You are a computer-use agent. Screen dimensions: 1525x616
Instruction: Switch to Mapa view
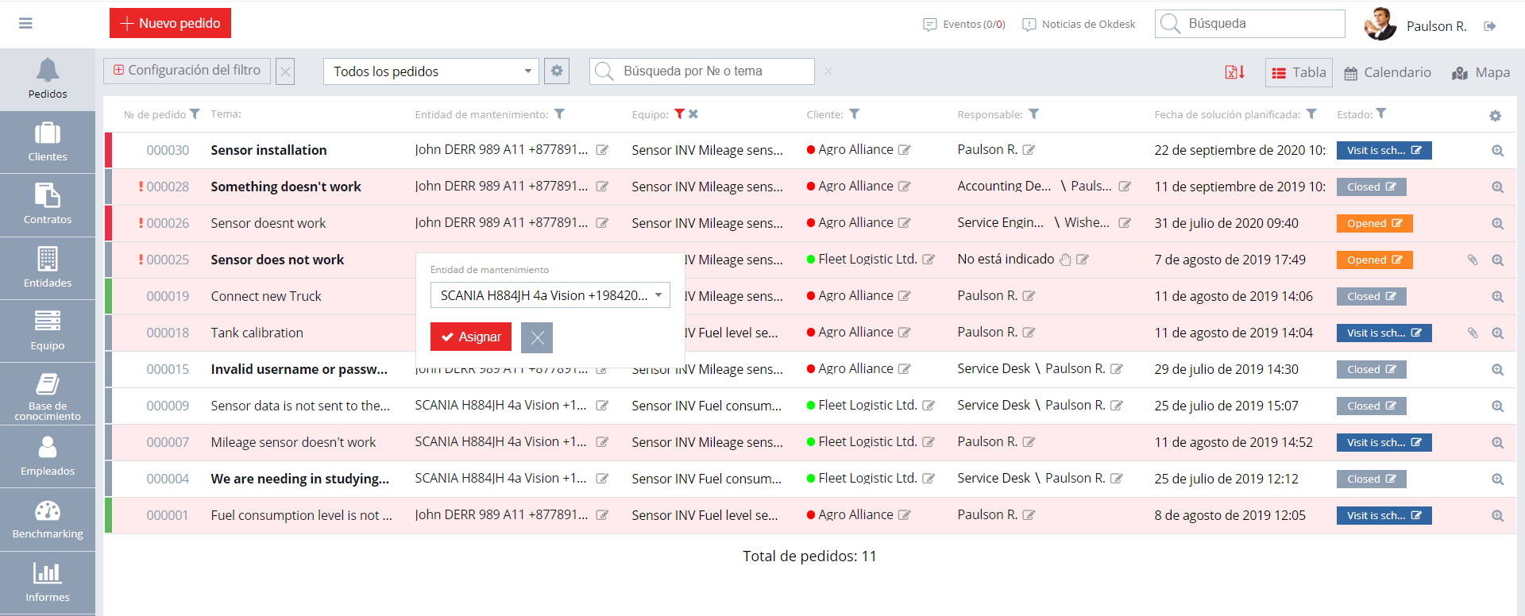[1481, 73]
